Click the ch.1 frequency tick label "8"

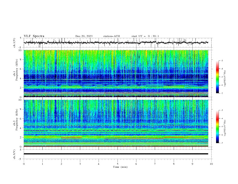21,60
